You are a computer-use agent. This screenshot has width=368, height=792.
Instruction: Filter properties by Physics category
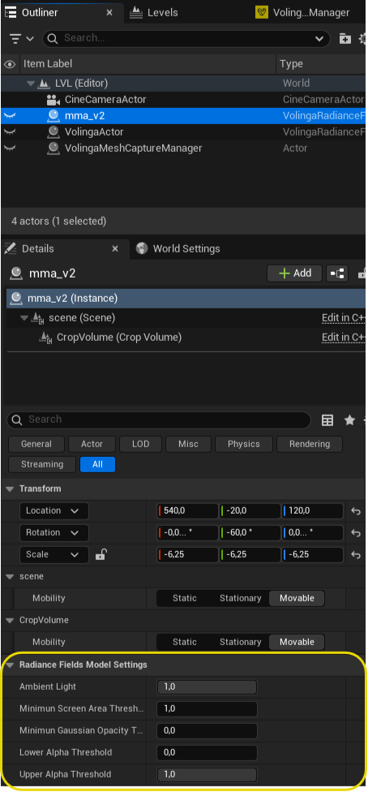[244, 444]
